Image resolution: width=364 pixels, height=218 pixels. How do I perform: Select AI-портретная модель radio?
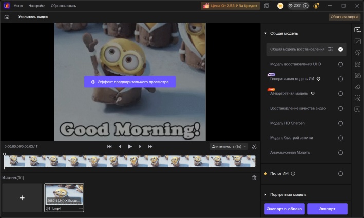(340, 94)
